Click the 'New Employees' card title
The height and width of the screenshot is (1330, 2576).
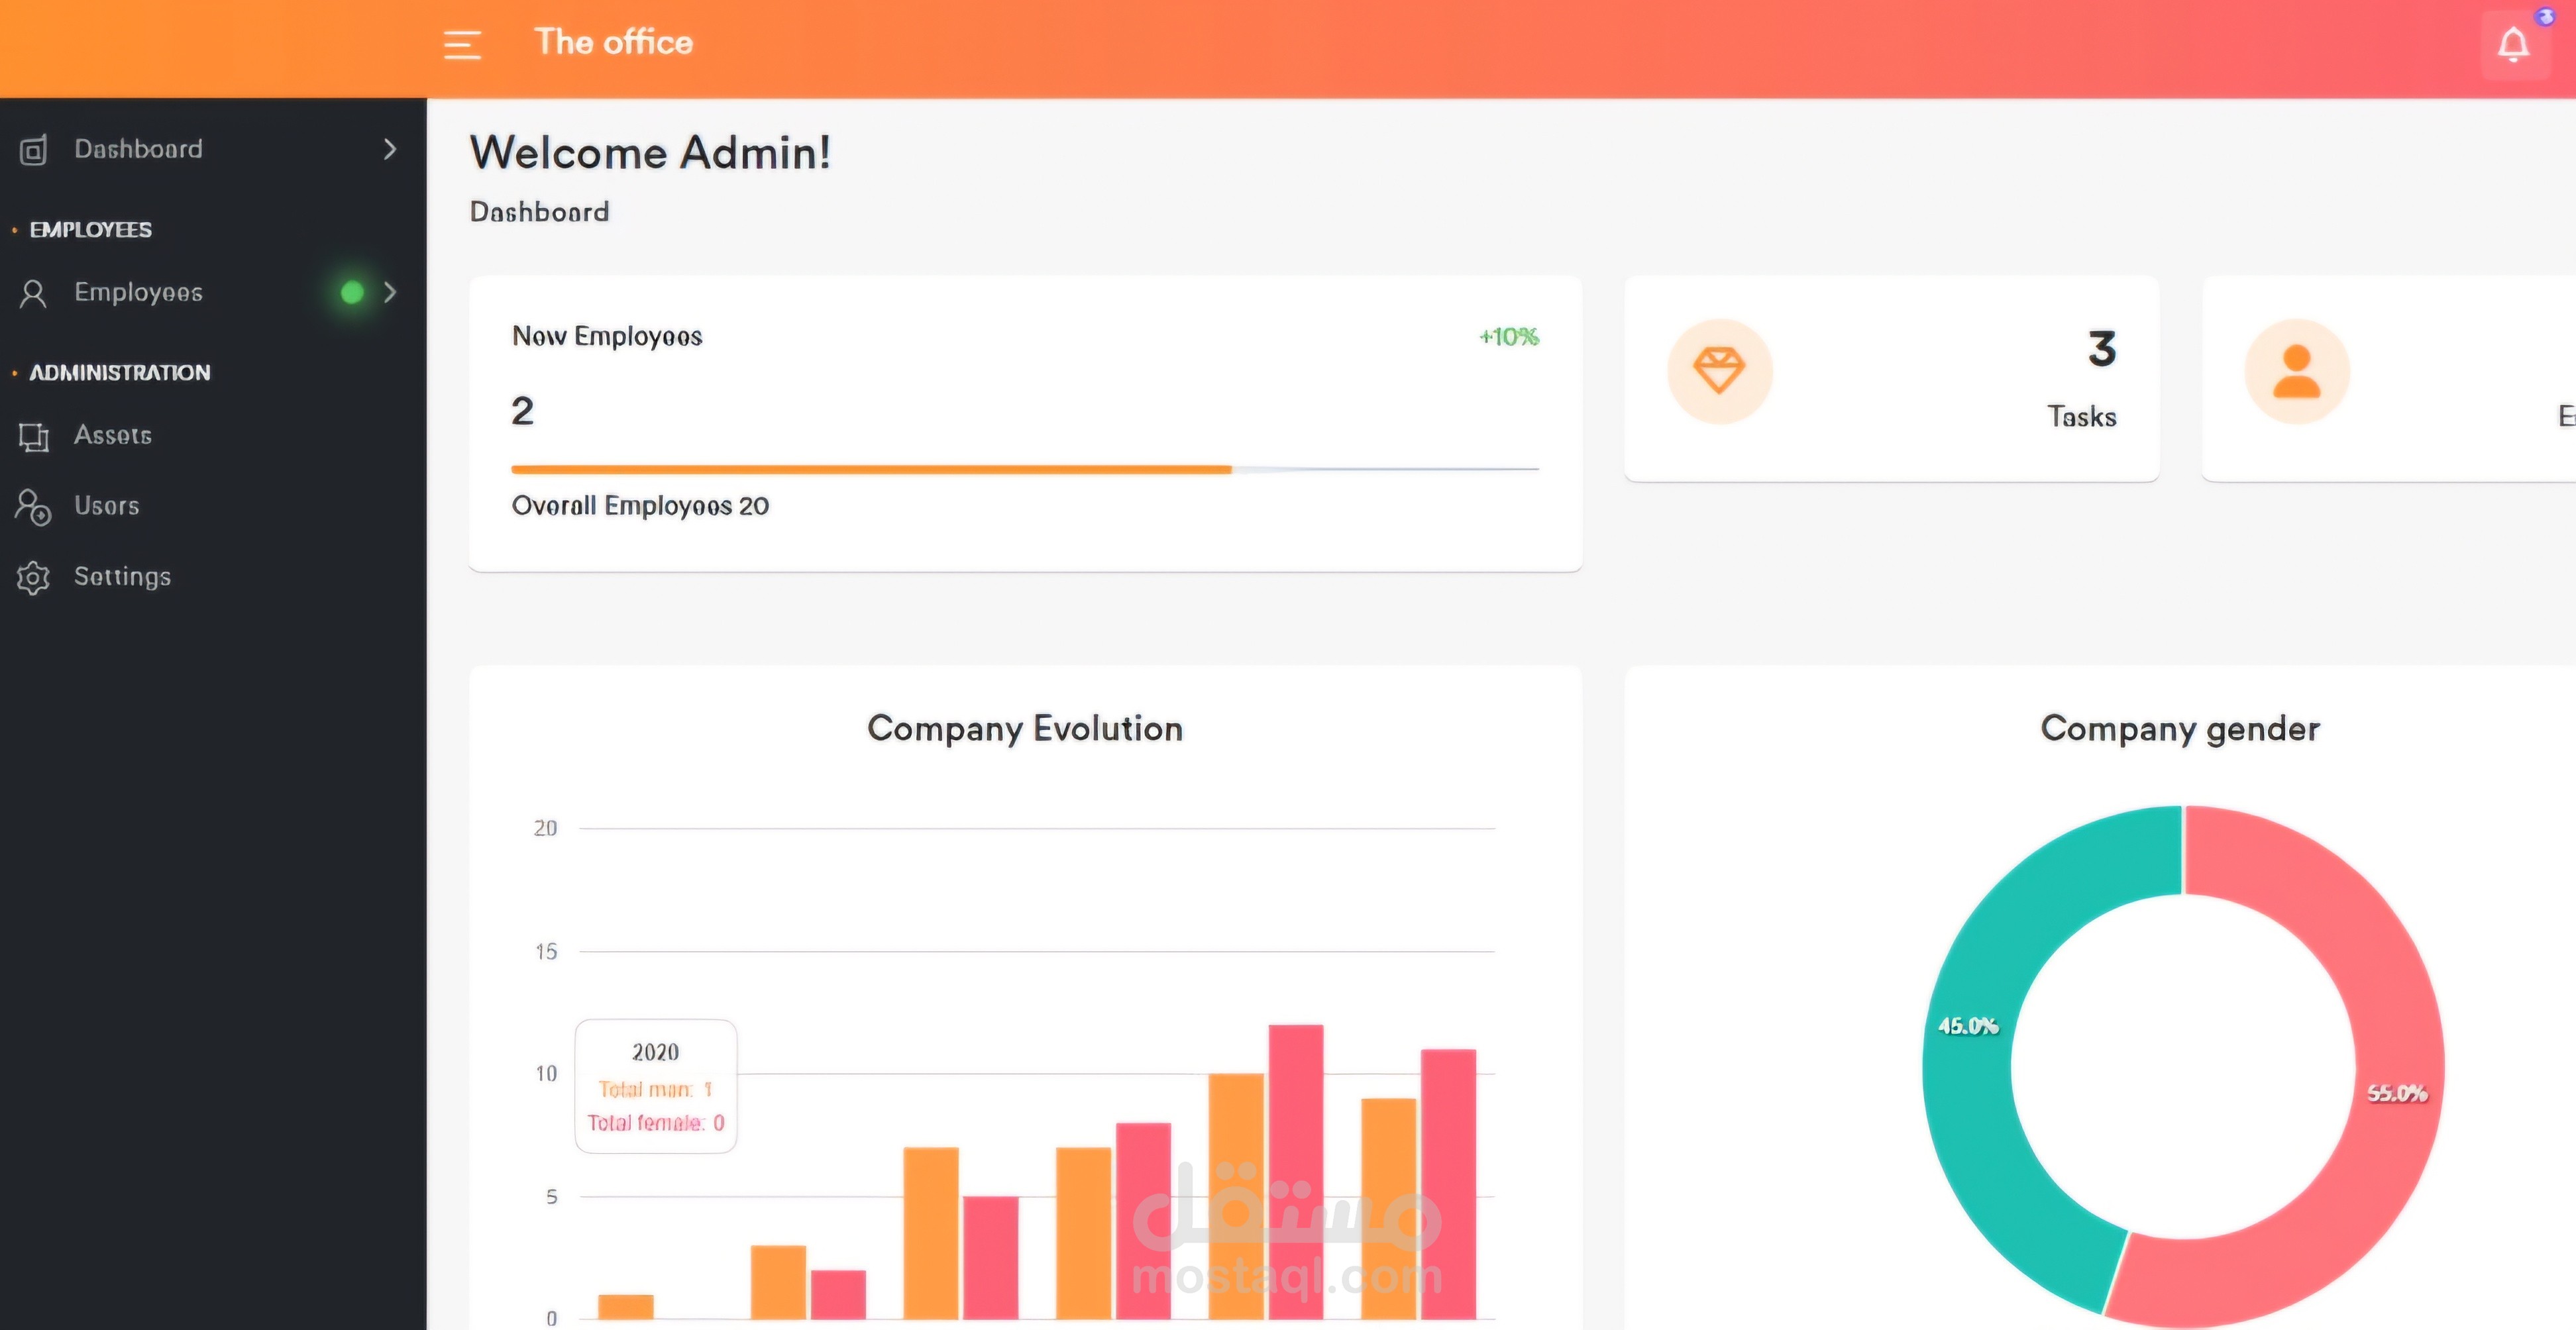(607, 336)
